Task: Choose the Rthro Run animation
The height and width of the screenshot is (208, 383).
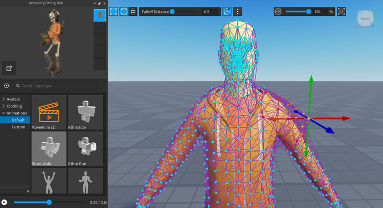Action: point(86,149)
